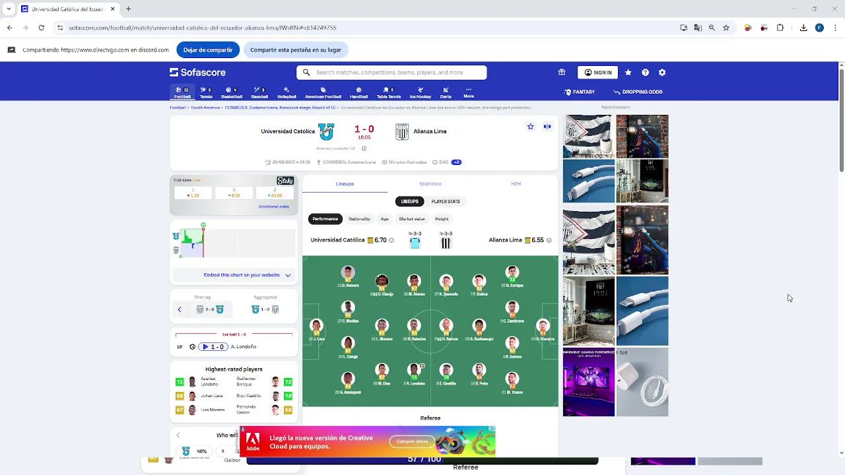Play the 1 - 0 goal highlight
Screen dimensions: 845x475
click(x=213, y=347)
